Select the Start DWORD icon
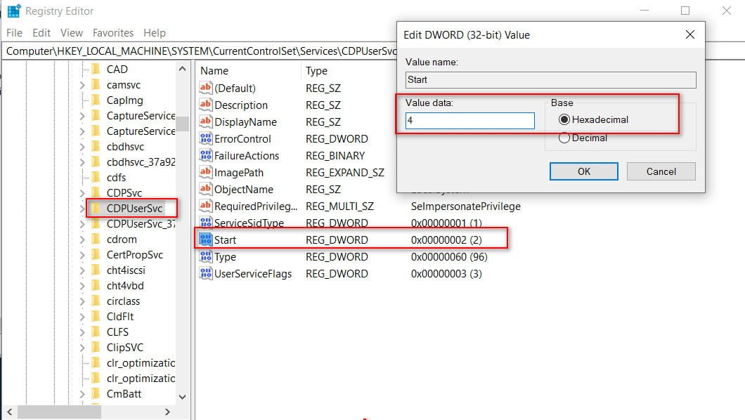The height and width of the screenshot is (420, 745). coord(205,239)
